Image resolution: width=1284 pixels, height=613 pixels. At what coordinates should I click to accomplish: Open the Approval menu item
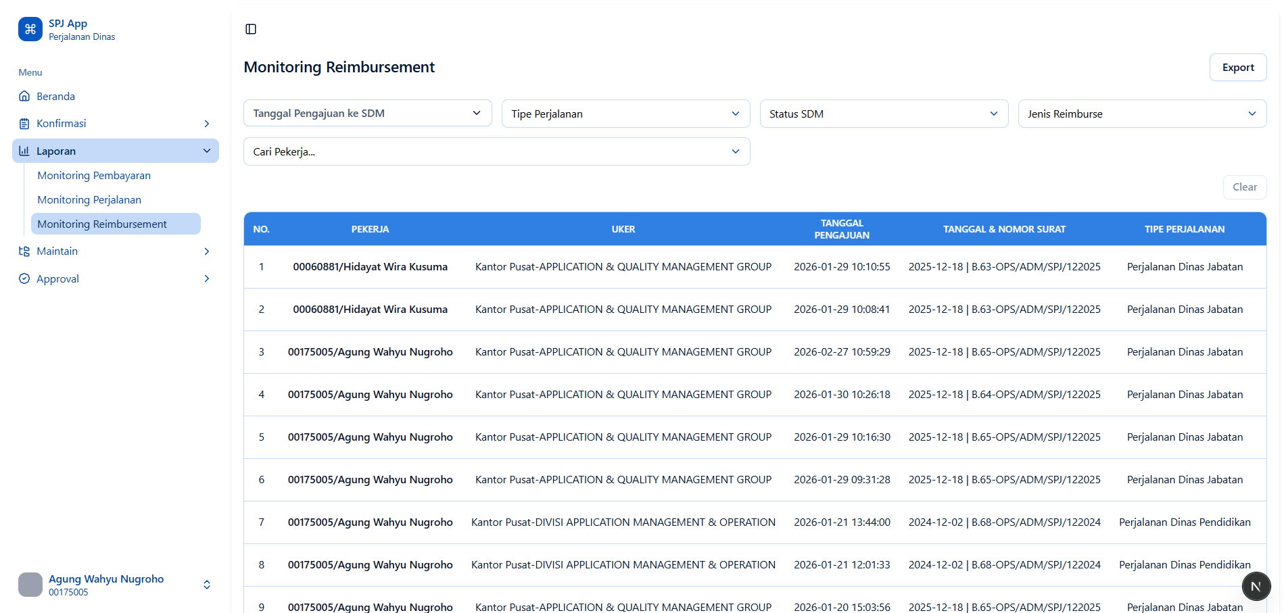click(116, 278)
